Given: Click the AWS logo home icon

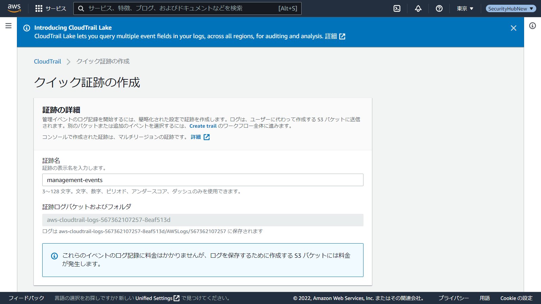Looking at the screenshot, I should tap(14, 8).
